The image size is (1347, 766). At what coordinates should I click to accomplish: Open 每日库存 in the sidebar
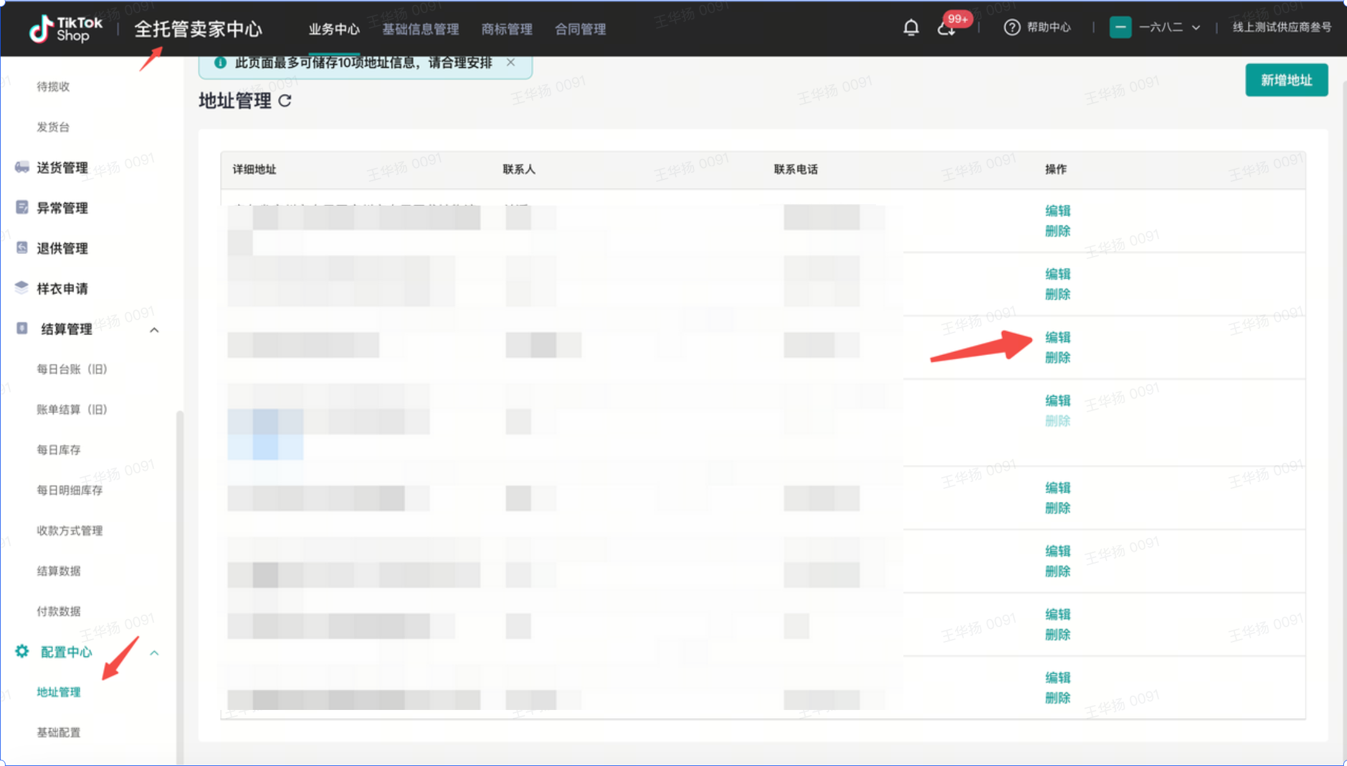click(x=59, y=450)
